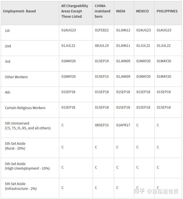The image size is (183, 199).
Task: Select 5th Set Aside Infrastructure row label
Action: pyautogui.click(x=21, y=186)
